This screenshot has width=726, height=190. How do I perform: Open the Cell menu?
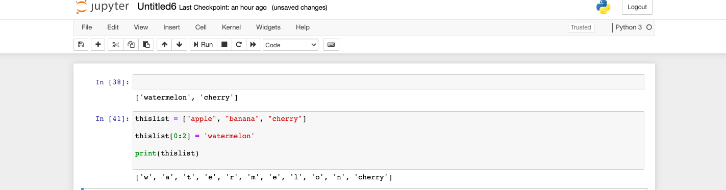[201, 27]
